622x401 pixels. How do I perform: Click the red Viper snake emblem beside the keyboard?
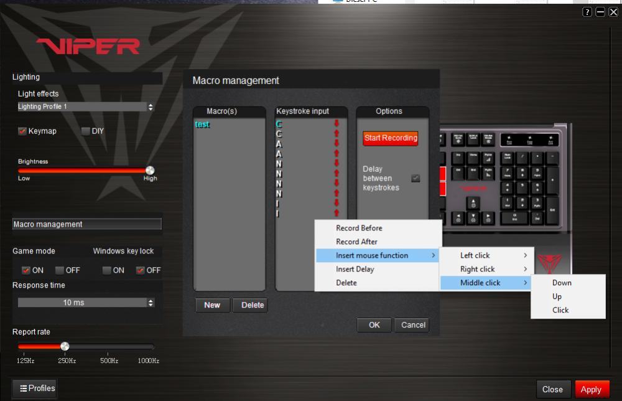(549, 263)
